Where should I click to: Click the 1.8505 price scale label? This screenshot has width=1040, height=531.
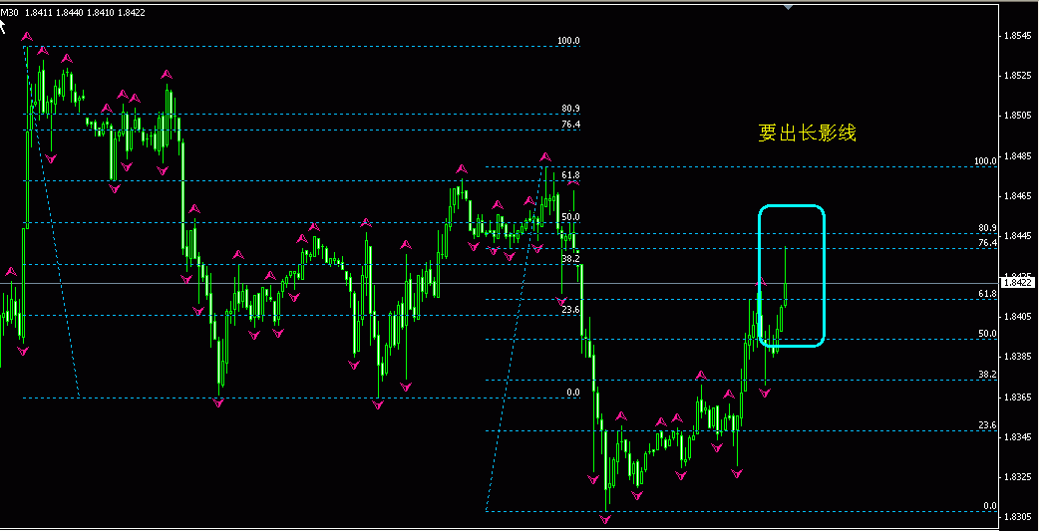pos(1019,116)
